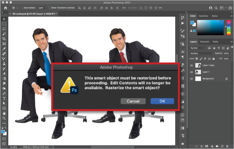Select the Zoom magnifier tool
This screenshot has width=234, height=149.
(x=4, y=118)
